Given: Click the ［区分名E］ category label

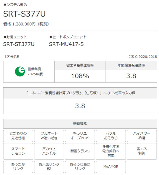Looking at the screenshot, I should 13,57.
